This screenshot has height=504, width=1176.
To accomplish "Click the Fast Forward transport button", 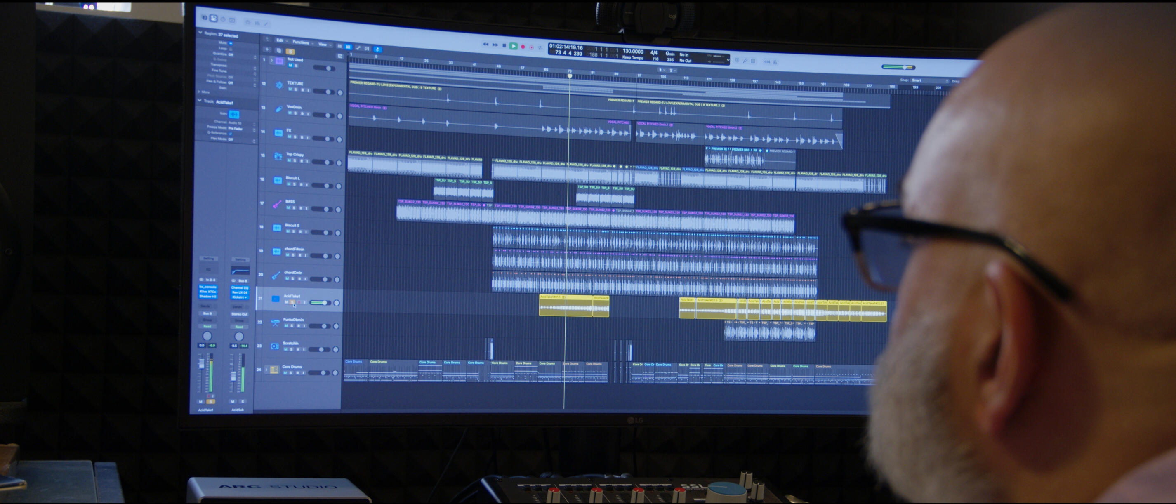I will 495,45.
